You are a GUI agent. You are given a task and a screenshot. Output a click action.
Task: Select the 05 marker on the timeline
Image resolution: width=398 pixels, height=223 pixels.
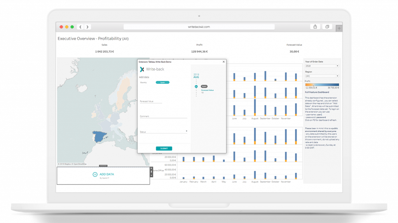(196, 86)
